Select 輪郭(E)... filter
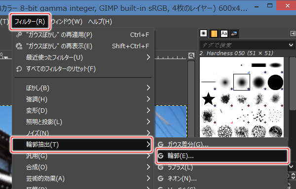The width and height of the screenshot is (296, 189). [x=222, y=156]
